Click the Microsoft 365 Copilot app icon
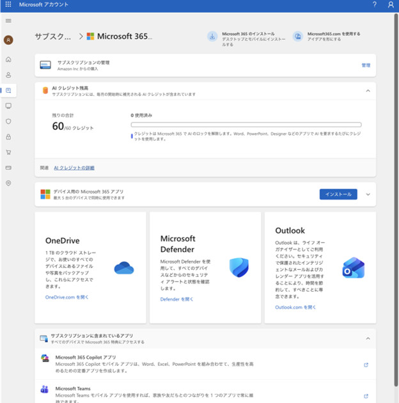Image resolution: width=399 pixels, height=403 pixels. point(45,358)
